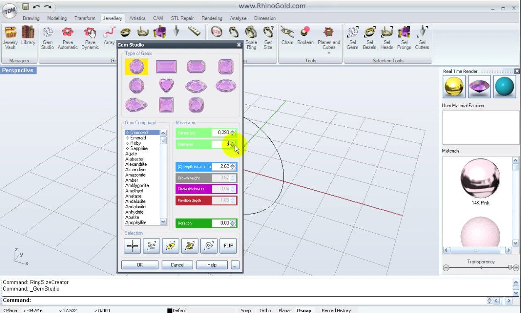Click the Array tool in Gems group
Viewport: 521px width, 313px height.
coord(109,36)
